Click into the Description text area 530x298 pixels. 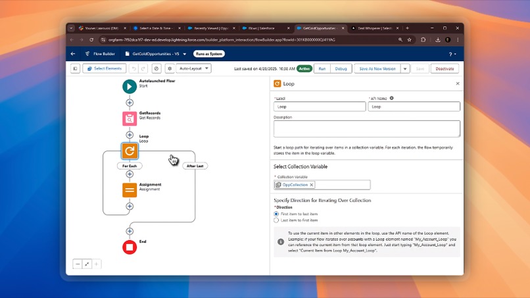(x=367, y=129)
